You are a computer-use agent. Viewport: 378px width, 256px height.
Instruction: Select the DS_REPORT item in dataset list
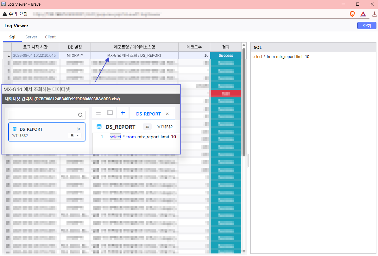[47, 132]
